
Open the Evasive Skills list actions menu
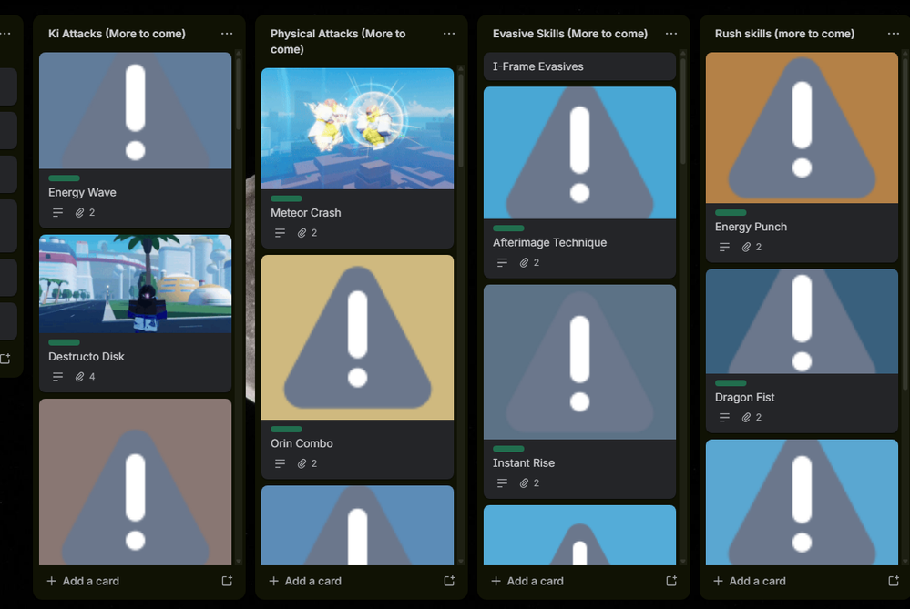tap(671, 34)
